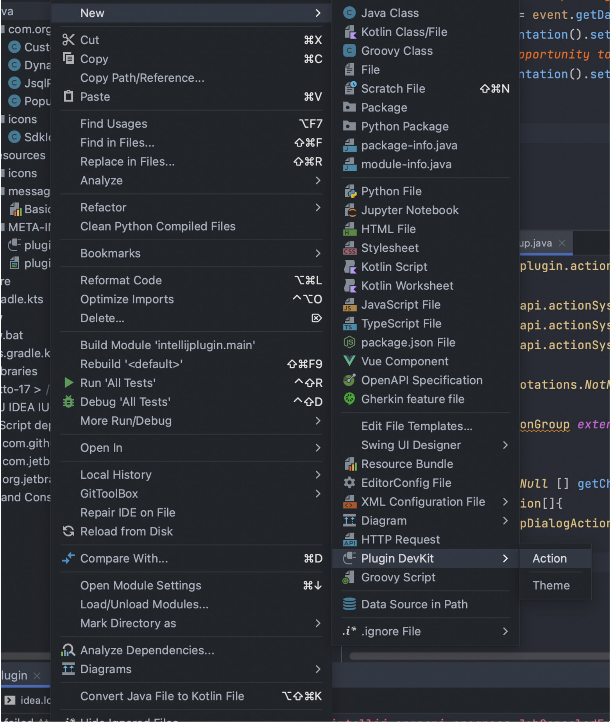Screen dimensions: 612x722
Task: Choose Delete... menu entry
Action: (x=191, y=318)
